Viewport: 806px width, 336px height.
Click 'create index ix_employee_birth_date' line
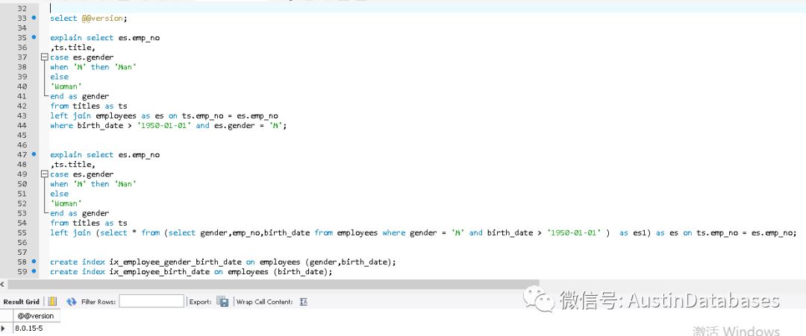(191, 271)
